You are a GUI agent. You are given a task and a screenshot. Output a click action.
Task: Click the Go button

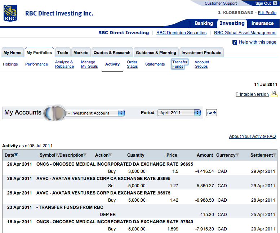tap(212, 113)
